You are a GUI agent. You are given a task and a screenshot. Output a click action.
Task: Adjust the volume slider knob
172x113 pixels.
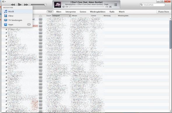coord(45,5)
